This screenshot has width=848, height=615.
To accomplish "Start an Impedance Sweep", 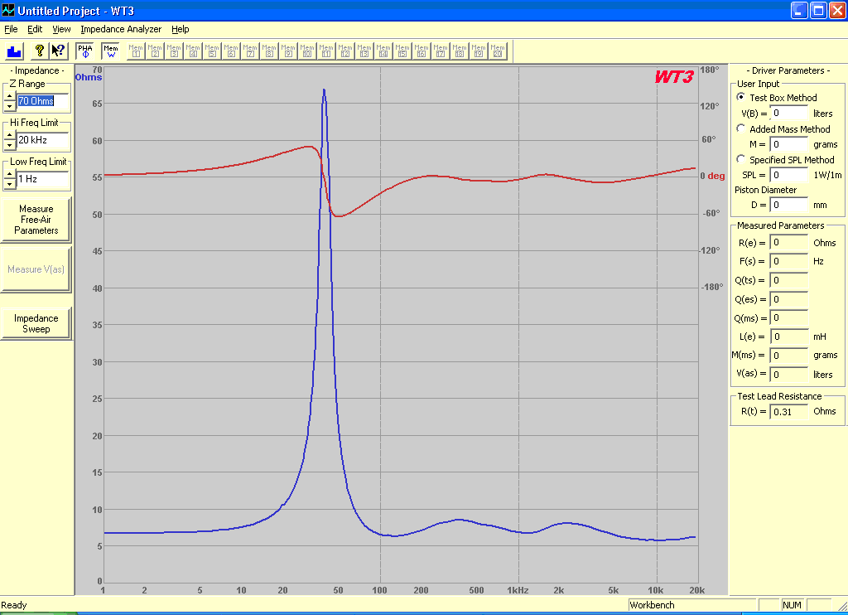I will [36, 323].
